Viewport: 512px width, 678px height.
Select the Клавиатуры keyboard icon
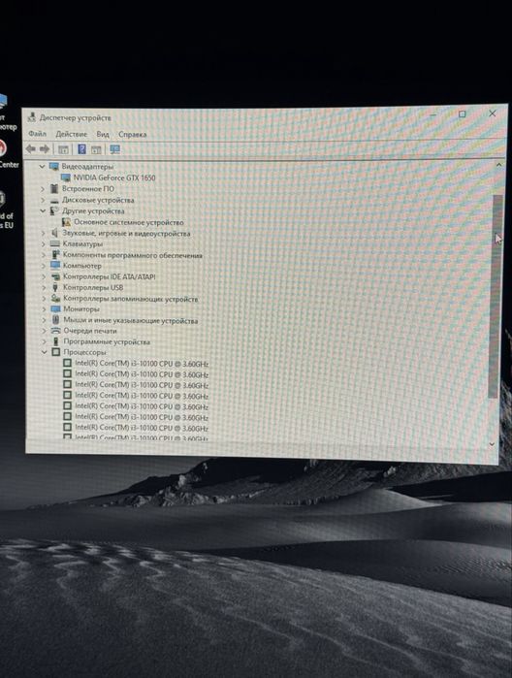tap(55, 243)
